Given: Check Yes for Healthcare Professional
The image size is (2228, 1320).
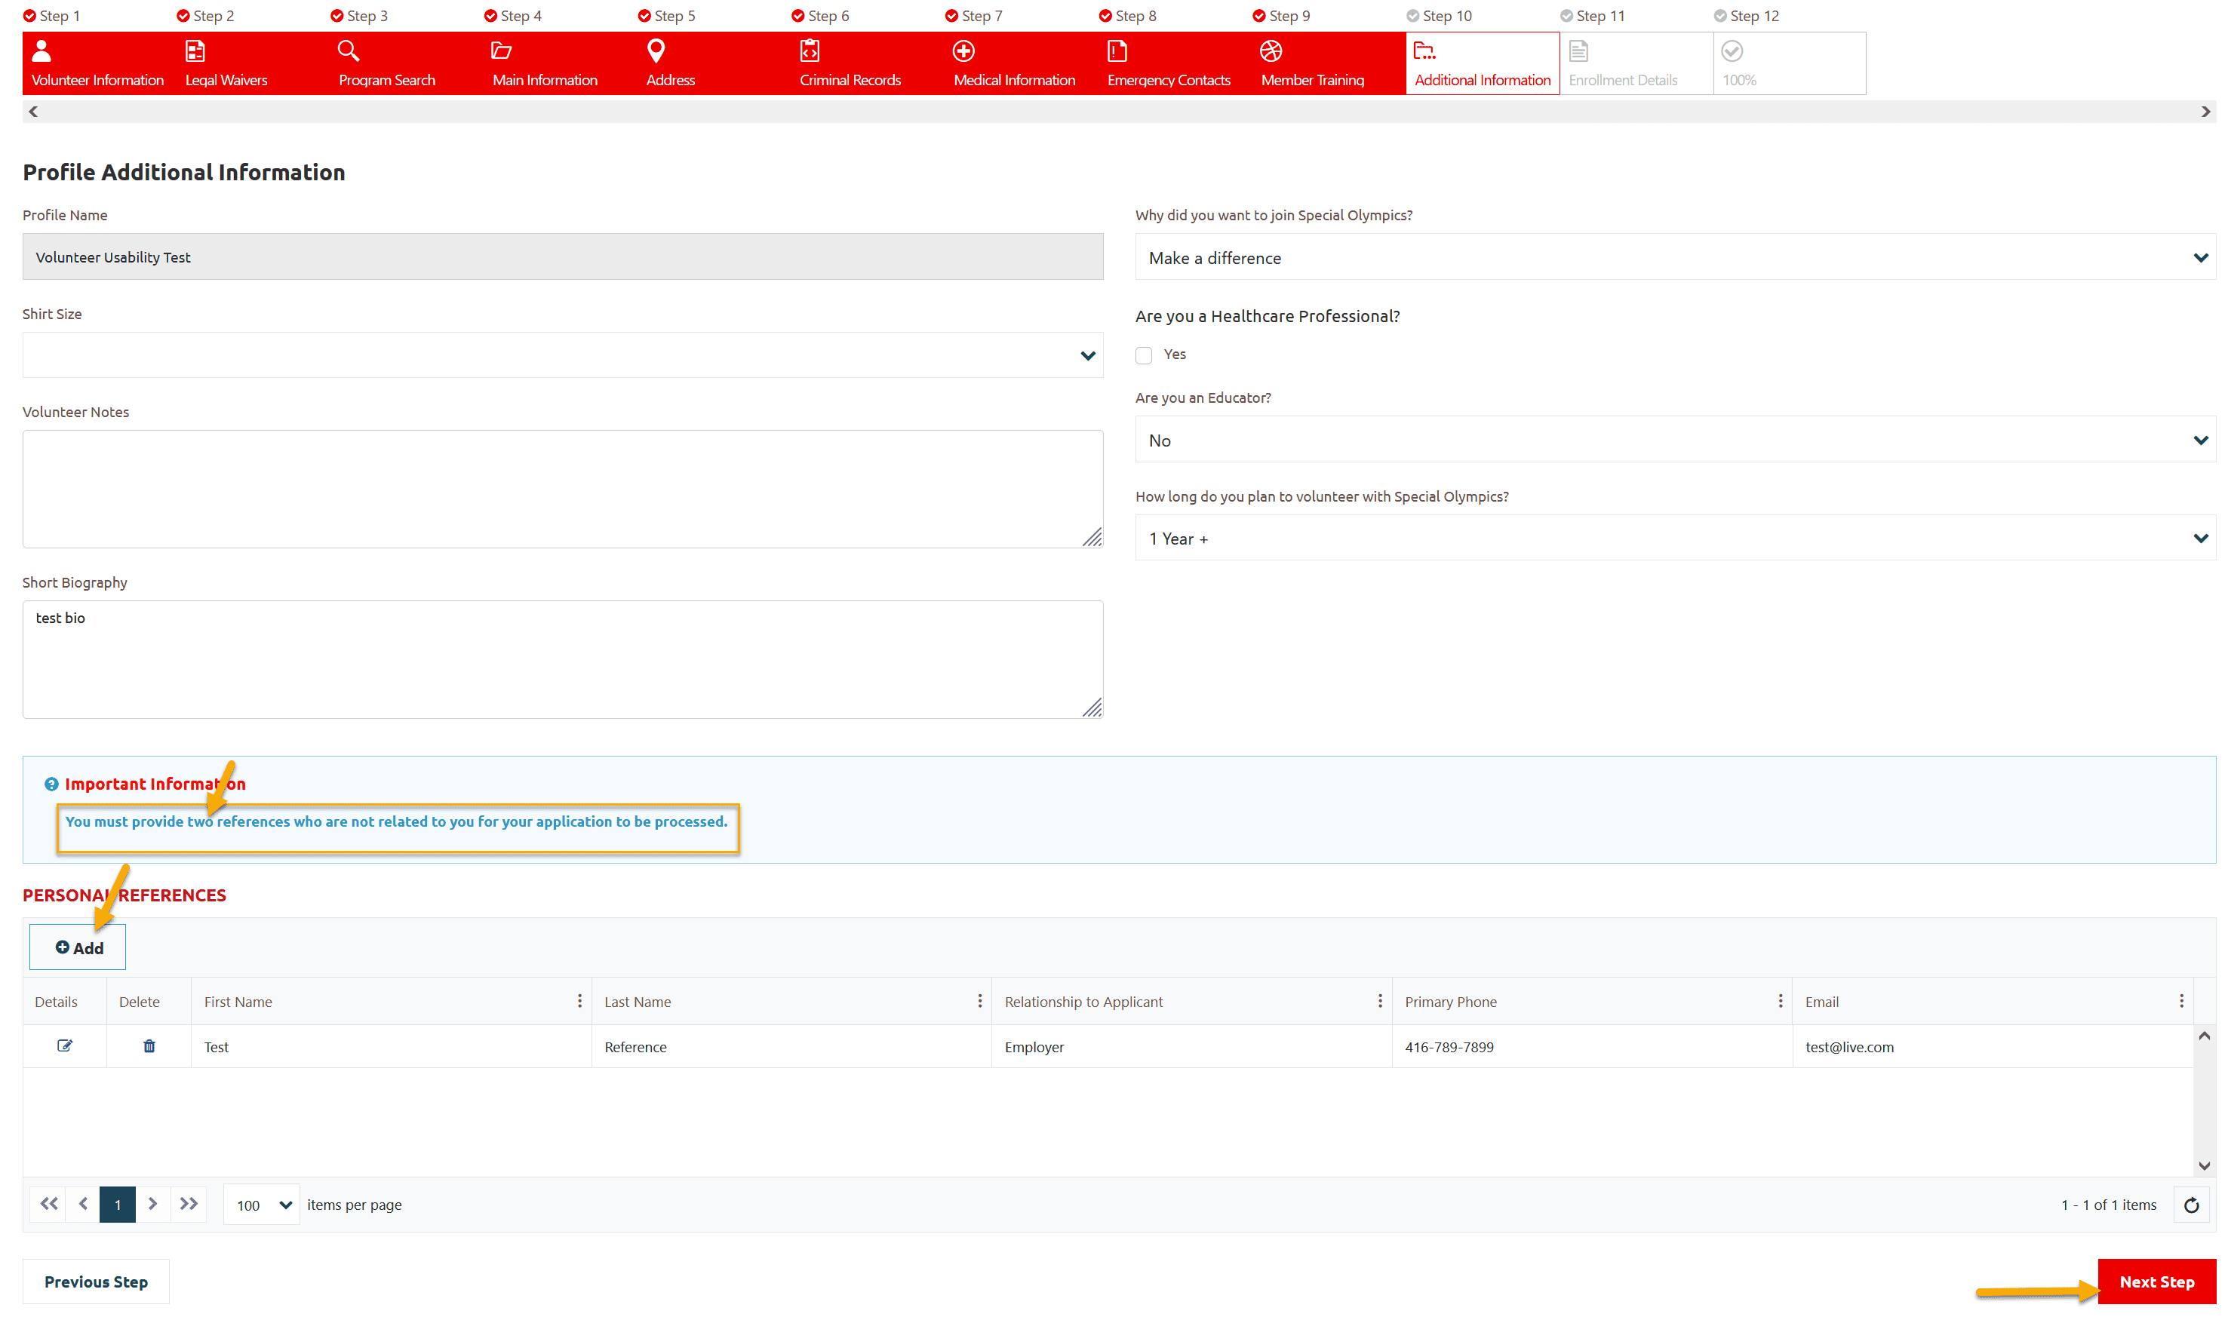Looking at the screenshot, I should click(1143, 355).
